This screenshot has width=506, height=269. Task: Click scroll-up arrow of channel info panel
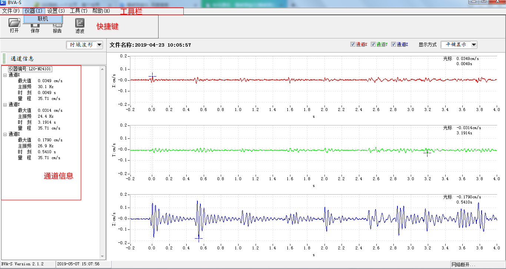(103, 68)
